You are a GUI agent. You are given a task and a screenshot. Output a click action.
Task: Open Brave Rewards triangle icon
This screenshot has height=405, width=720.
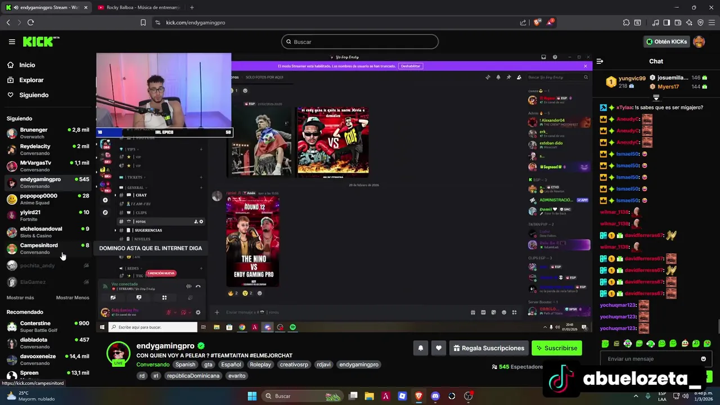coord(550,22)
